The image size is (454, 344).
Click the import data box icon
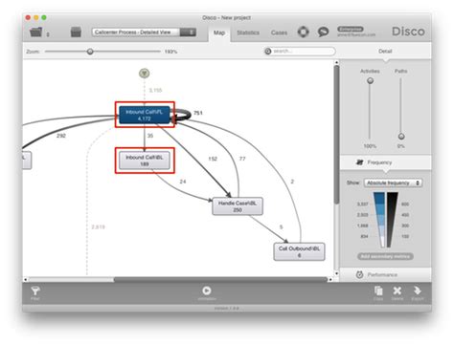pyautogui.click(x=76, y=32)
